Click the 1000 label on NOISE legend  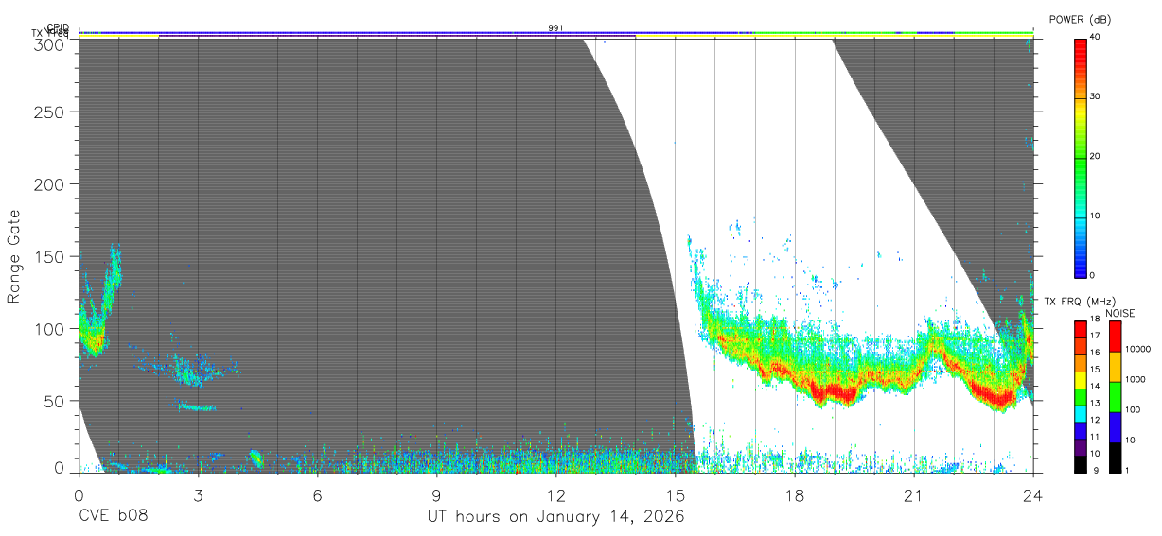(x=1136, y=380)
